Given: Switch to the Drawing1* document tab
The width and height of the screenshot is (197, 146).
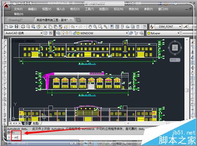Looking at the screenshot, I should [16, 20].
